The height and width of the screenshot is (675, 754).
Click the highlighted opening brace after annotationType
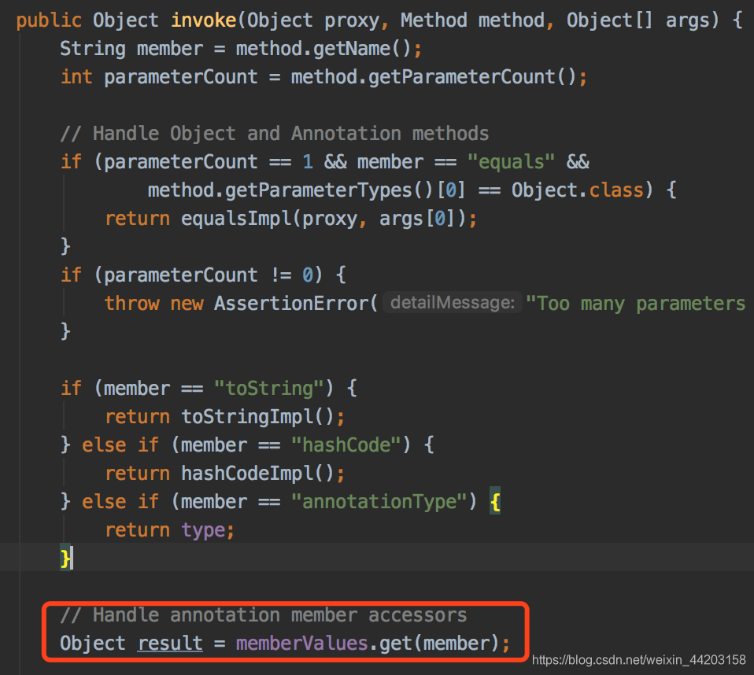pyautogui.click(x=495, y=502)
